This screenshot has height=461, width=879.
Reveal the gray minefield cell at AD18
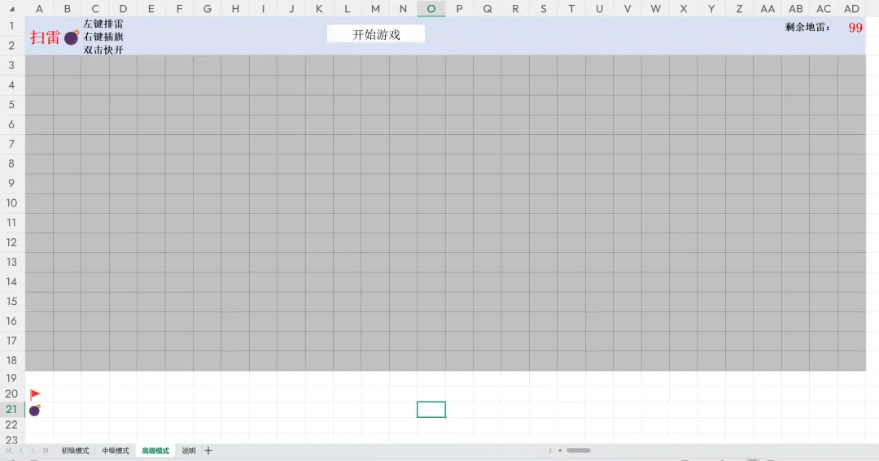point(851,360)
